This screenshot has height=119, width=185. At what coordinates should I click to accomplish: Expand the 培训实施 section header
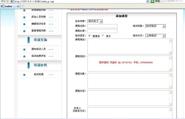pyautogui.click(x=39, y=40)
